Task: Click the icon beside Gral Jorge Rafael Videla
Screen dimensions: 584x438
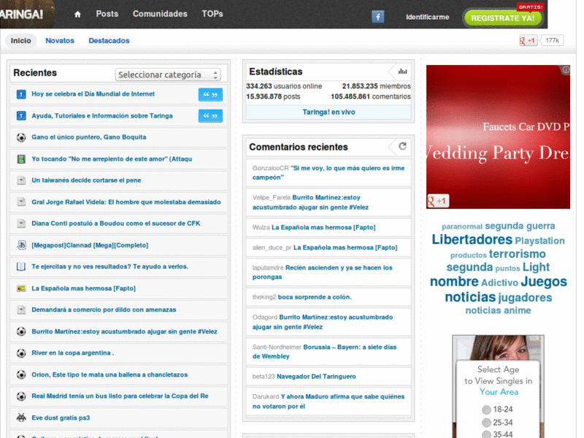Action: [x=21, y=202]
